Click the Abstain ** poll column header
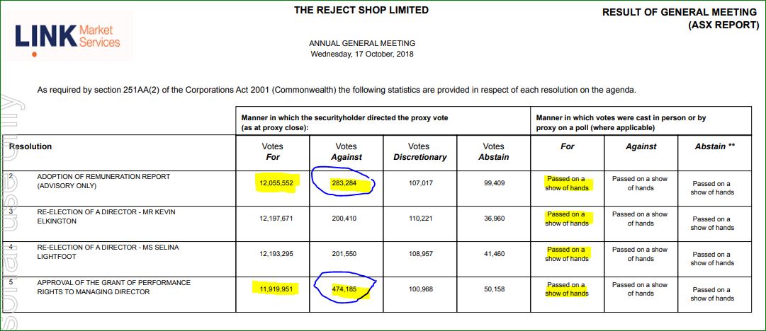Viewport: 766px width, 331px height. pyautogui.click(x=715, y=146)
